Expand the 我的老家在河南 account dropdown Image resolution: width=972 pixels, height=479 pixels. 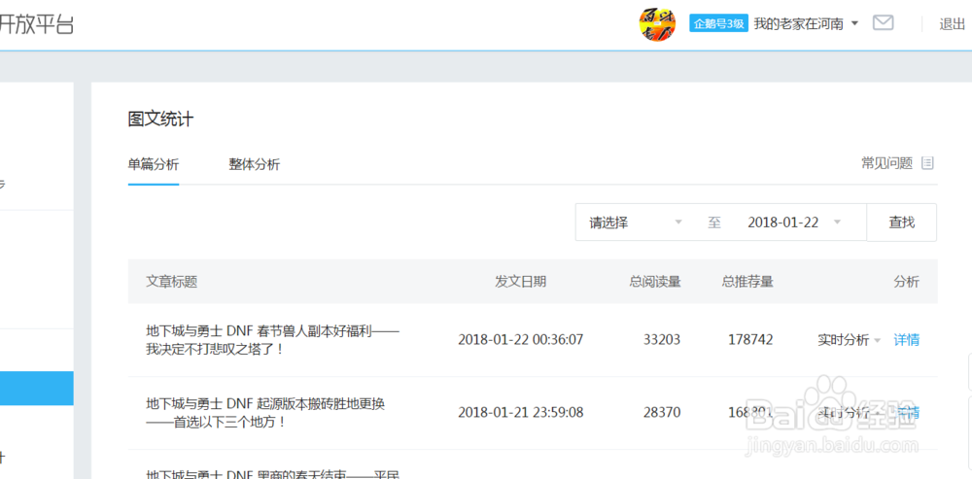(x=806, y=24)
